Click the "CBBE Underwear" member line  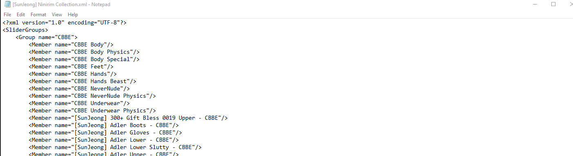point(79,103)
